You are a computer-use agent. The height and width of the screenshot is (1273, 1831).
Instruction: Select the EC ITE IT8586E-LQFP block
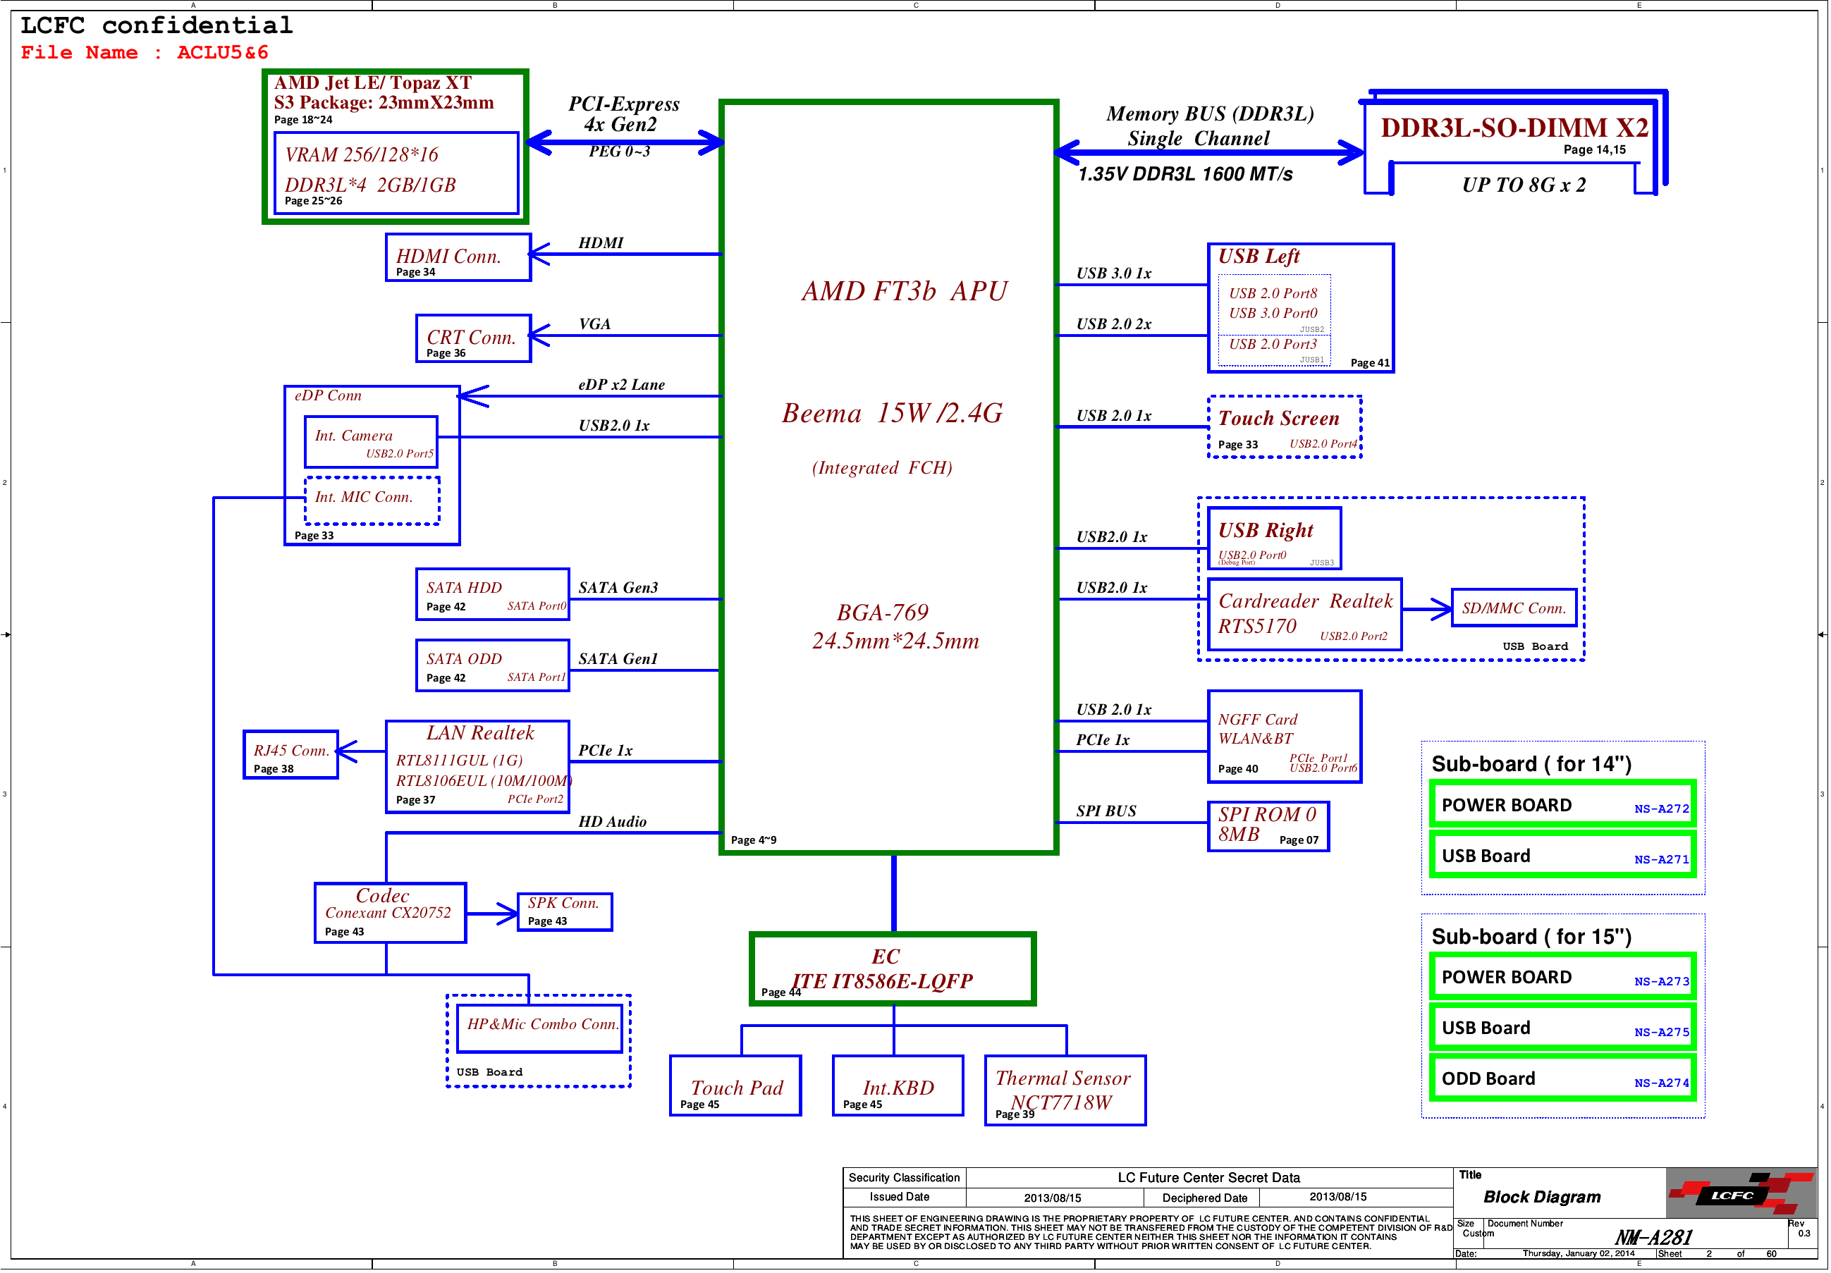click(893, 968)
